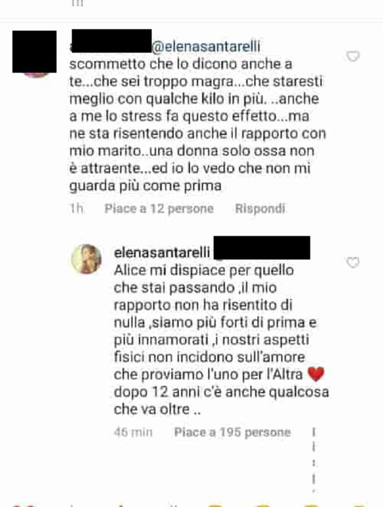Open the elenasantarelli profile picture
Image resolution: width=383 pixels, height=507 pixels.
click(x=86, y=259)
